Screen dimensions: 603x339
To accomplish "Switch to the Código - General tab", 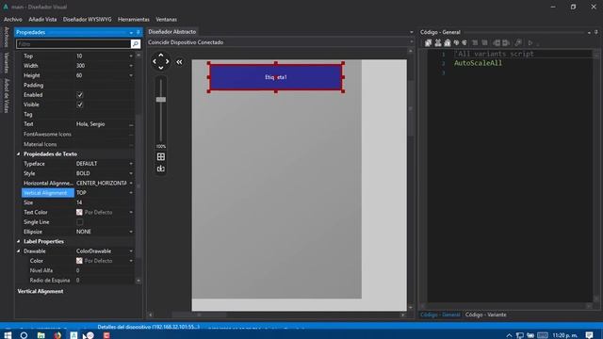I will click(x=440, y=315).
